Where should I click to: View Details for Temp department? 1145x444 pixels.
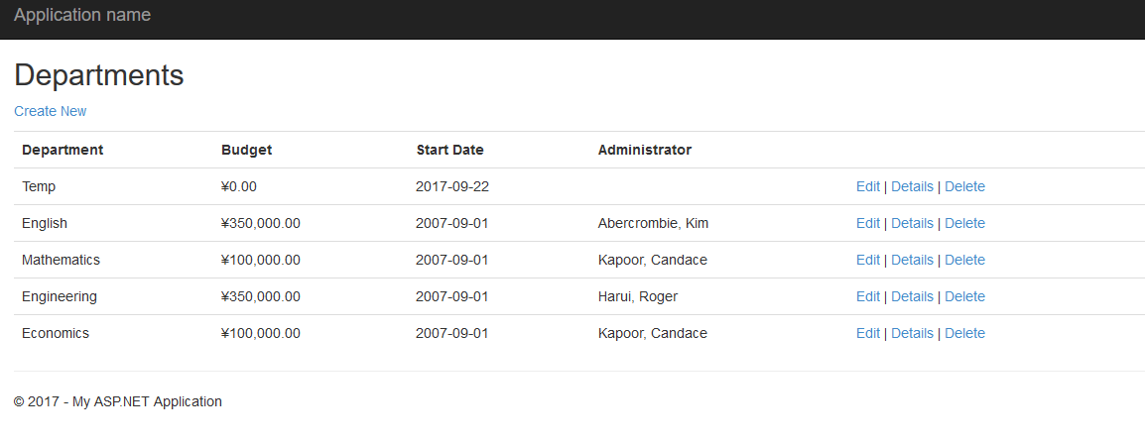coord(912,186)
